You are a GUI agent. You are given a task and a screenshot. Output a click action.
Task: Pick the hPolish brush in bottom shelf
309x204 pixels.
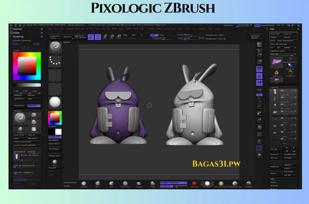point(153,184)
